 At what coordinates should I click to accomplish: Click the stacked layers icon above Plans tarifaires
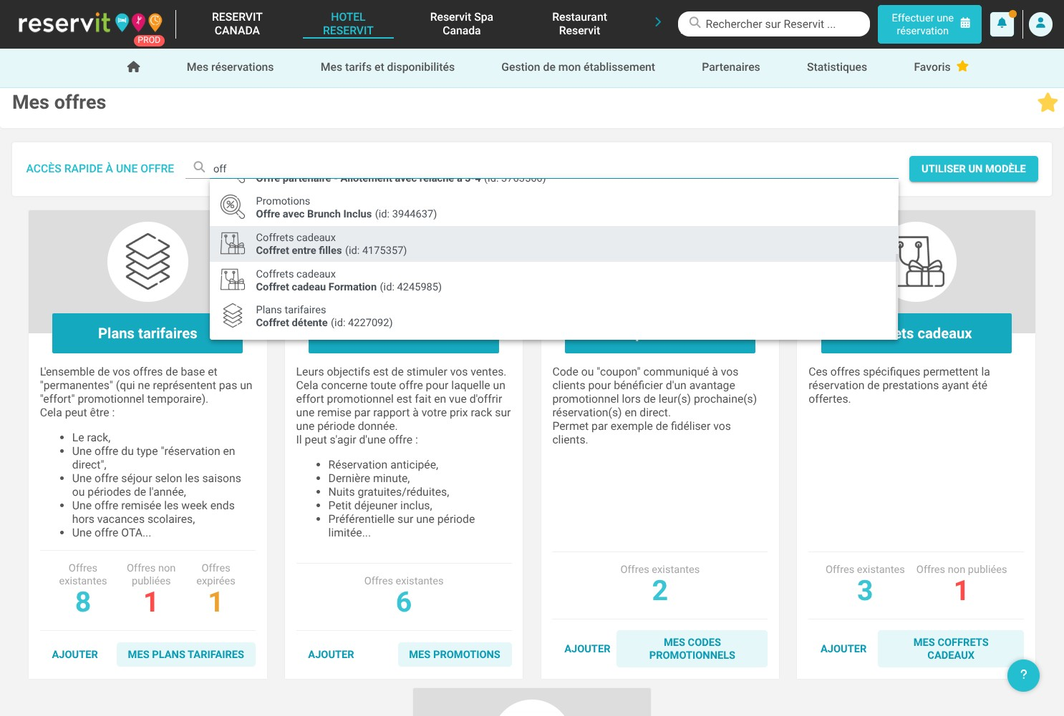tap(147, 262)
